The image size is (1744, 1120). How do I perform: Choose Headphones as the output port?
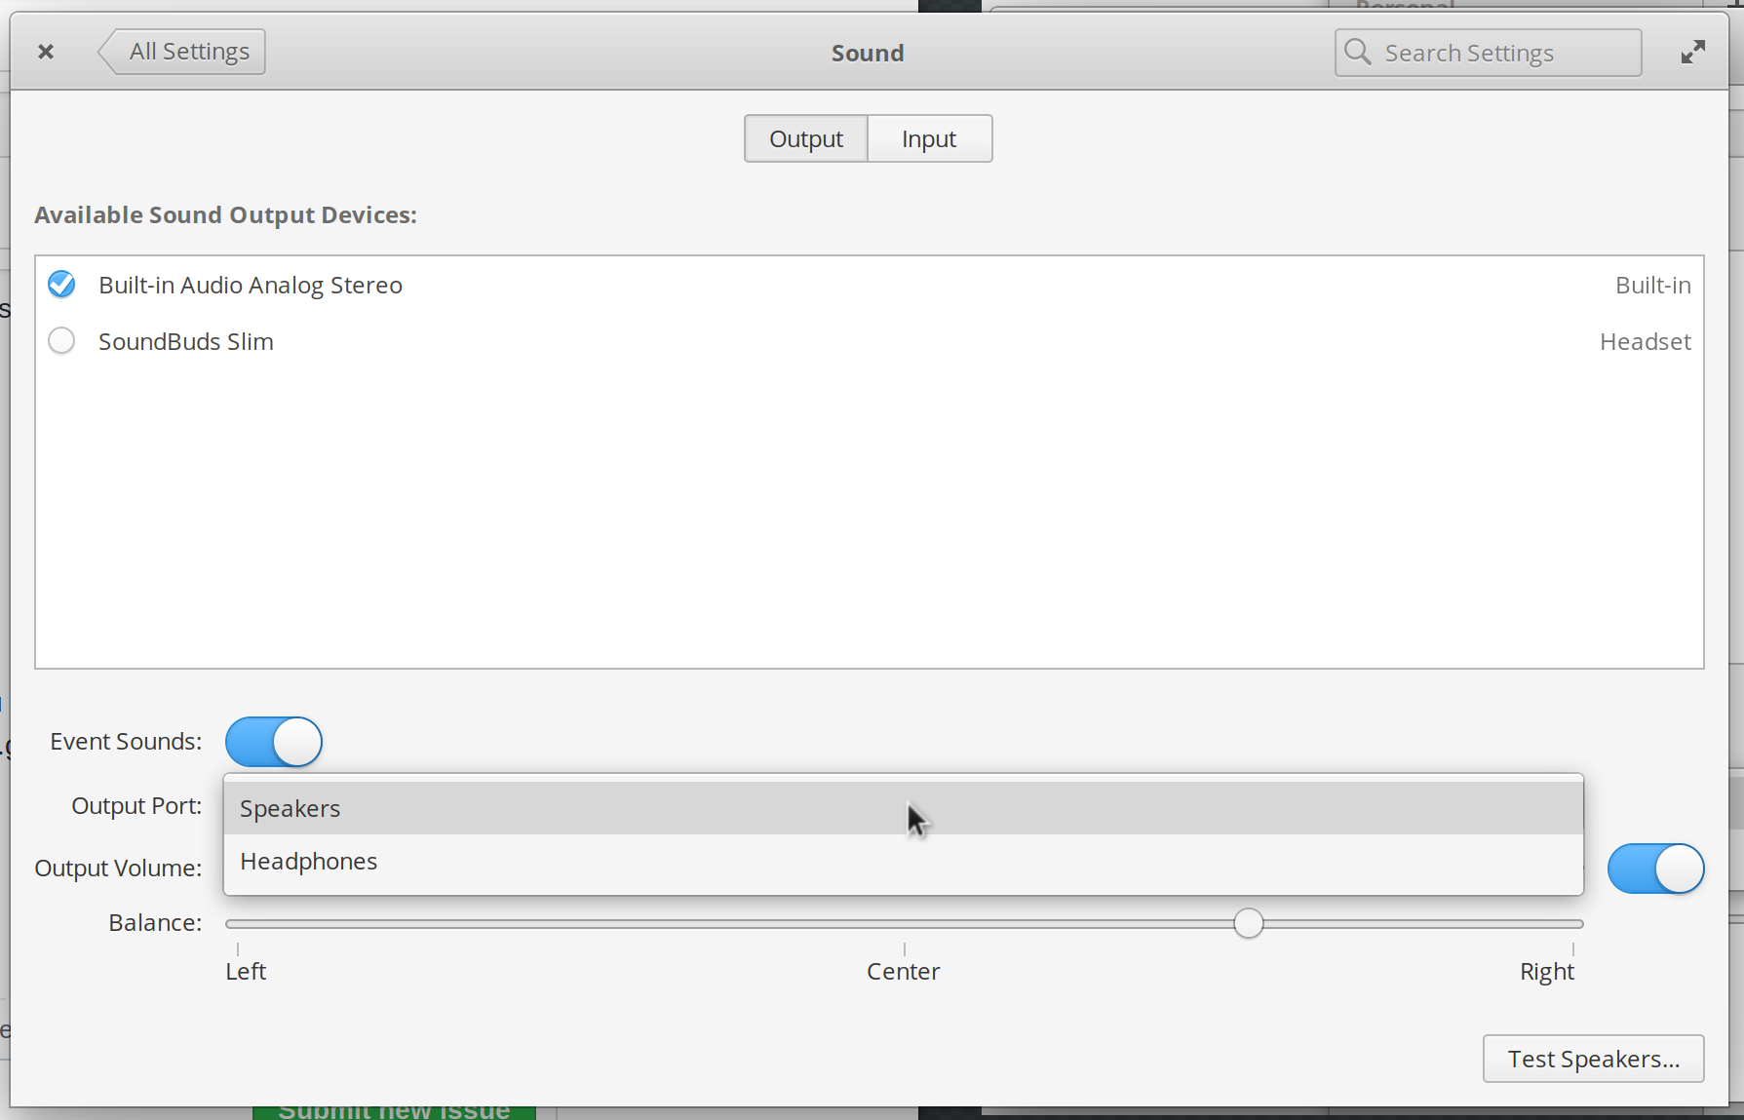309,861
